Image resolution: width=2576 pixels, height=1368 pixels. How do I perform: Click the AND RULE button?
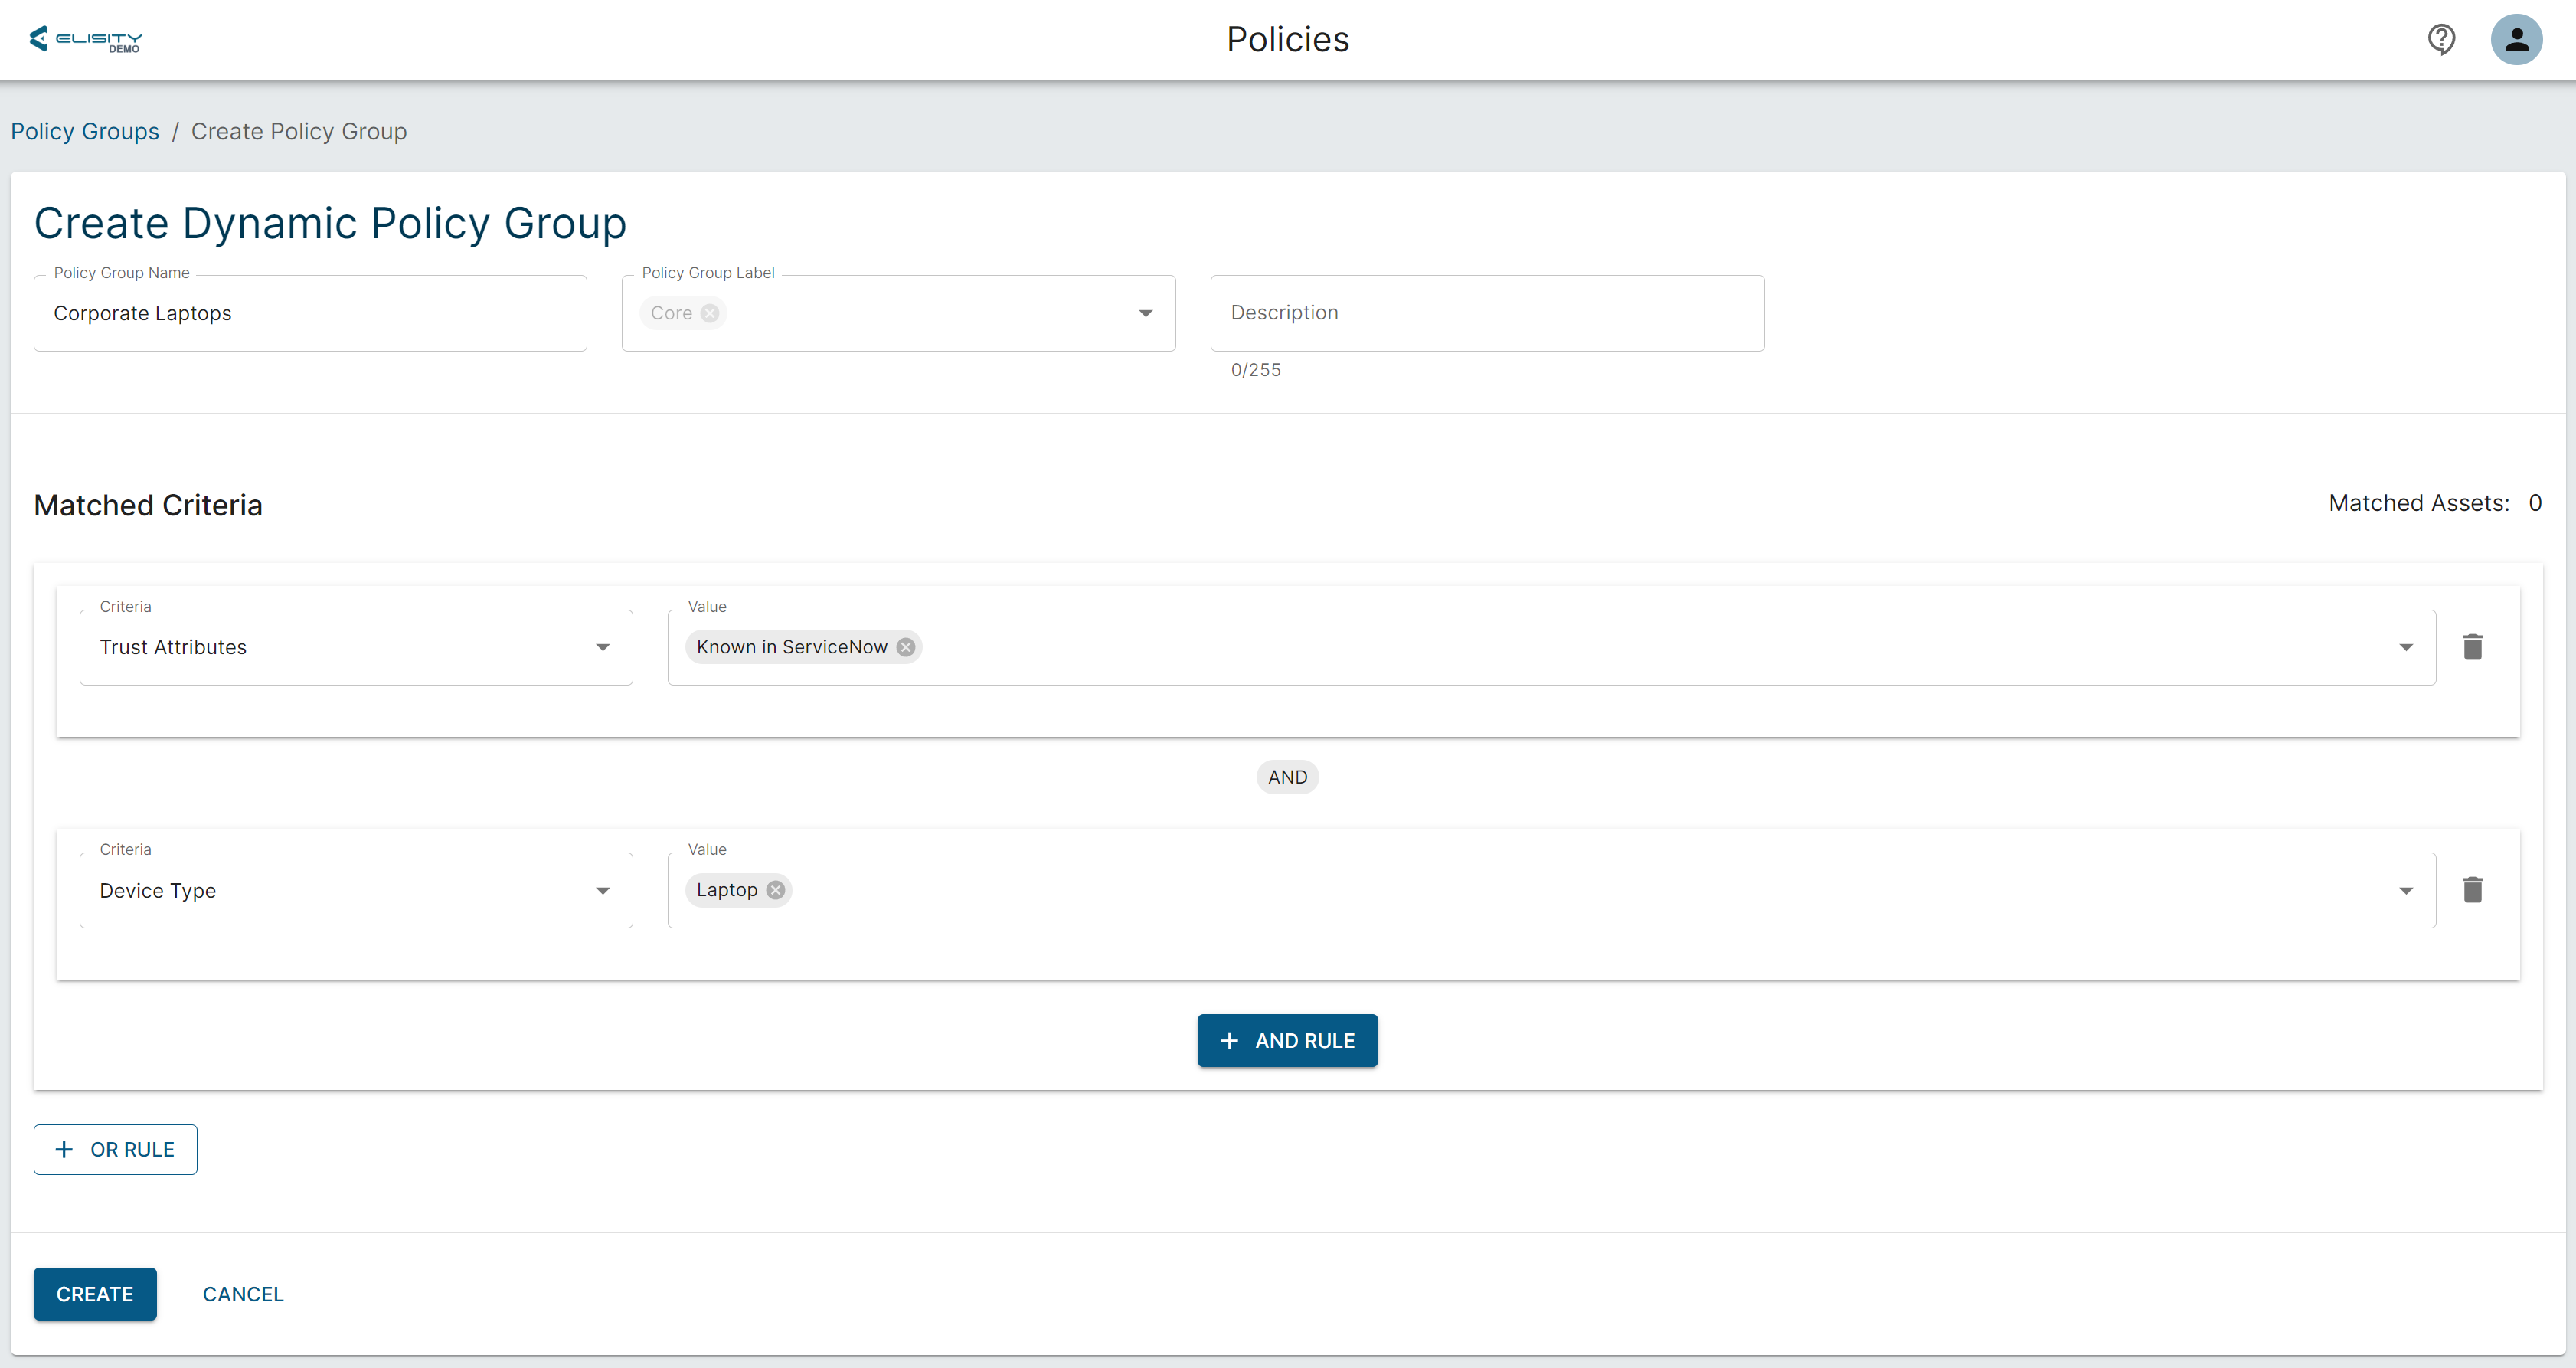tap(1287, 1041)
